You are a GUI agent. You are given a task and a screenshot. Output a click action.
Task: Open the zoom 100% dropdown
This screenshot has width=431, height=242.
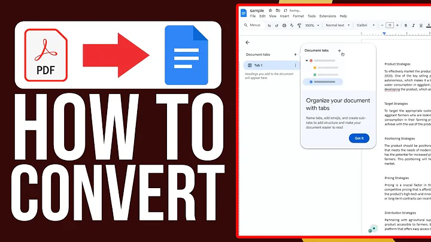tap(312, 25)
